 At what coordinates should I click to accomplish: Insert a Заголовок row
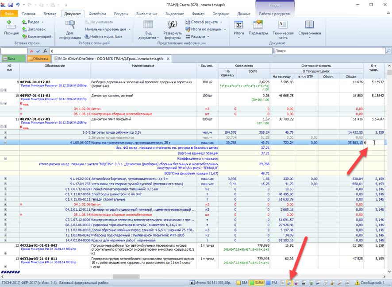coord(34,29)
